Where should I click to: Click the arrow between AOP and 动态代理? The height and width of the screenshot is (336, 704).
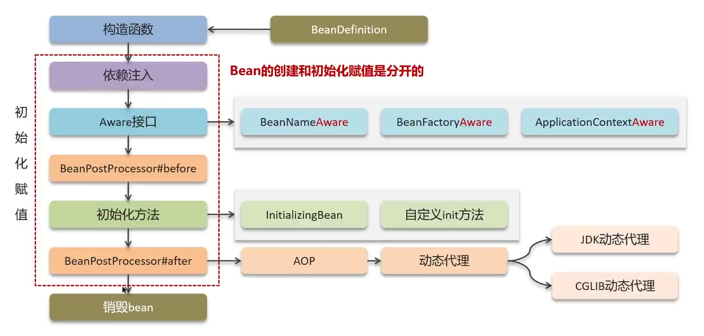point(374,261)
